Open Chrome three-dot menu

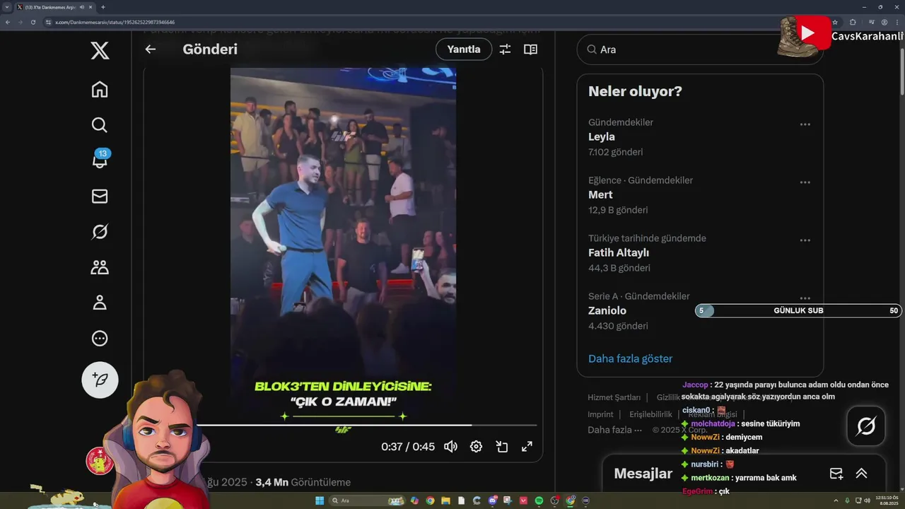tap(897, 22)
